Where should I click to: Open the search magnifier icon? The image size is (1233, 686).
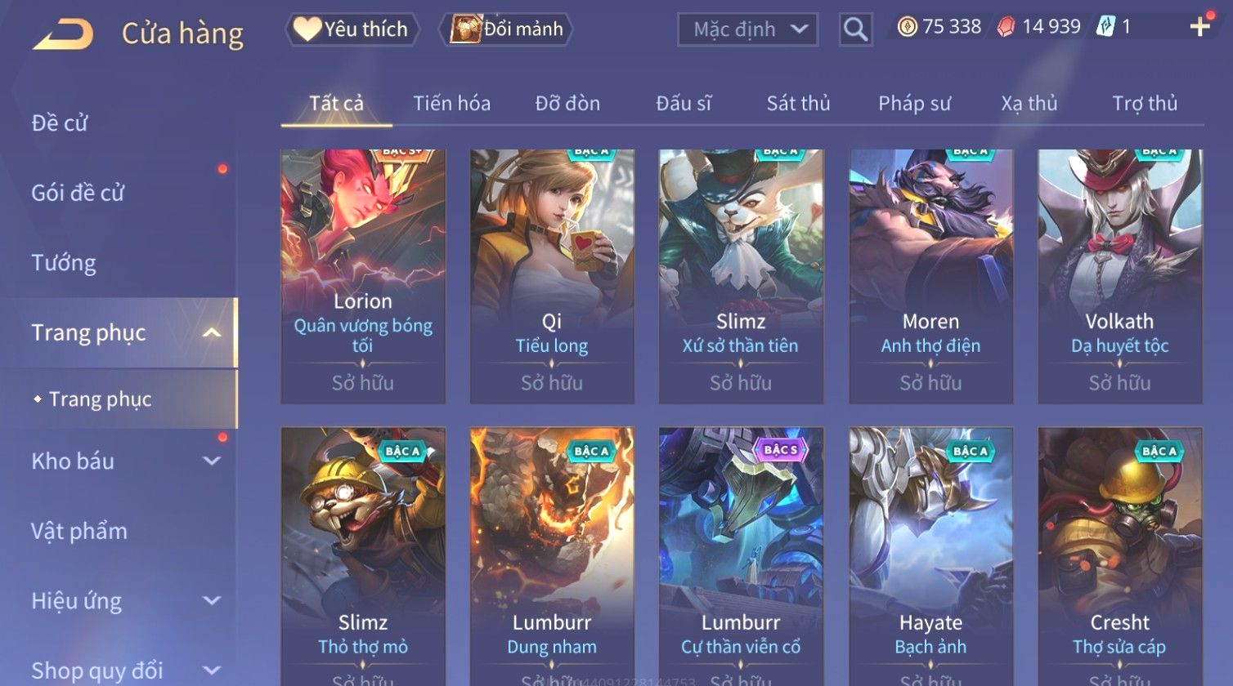coord(855,29)
